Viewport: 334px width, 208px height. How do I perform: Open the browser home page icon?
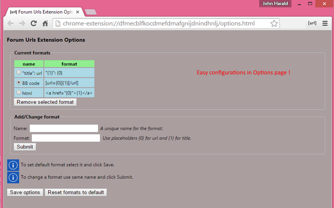click(45, 23)
